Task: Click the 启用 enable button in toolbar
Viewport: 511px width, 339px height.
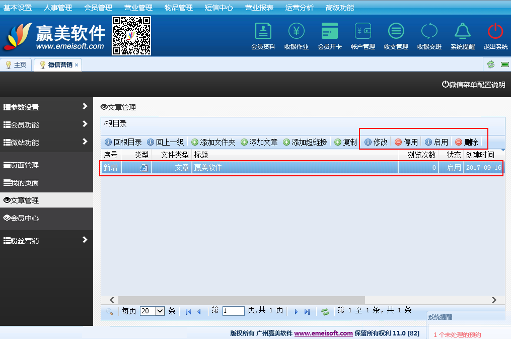Action: (436, 142)
